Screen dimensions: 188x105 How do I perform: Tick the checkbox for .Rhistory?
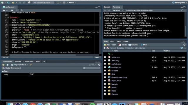(105, 60)
